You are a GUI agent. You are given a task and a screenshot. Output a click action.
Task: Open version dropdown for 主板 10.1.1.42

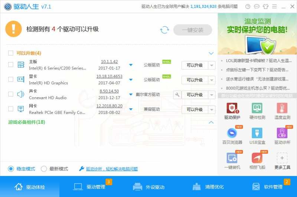(131, 65)
